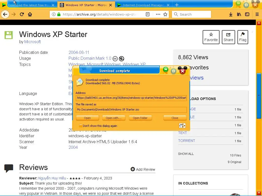Image resolution: width=262 pixels, height=196 pixels.
Task: Click the Reviews speech bubble icon
Action: (x=9, y=168)
